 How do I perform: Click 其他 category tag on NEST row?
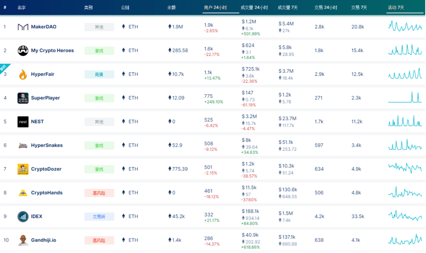(99, 122)
